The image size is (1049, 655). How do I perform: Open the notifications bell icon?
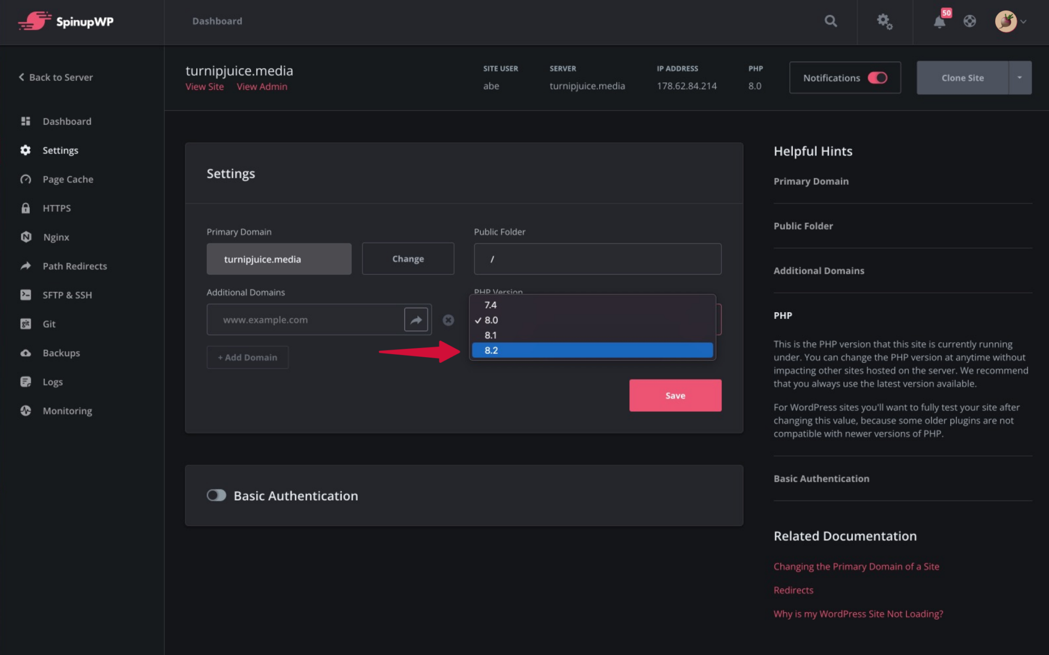point(939,21)
